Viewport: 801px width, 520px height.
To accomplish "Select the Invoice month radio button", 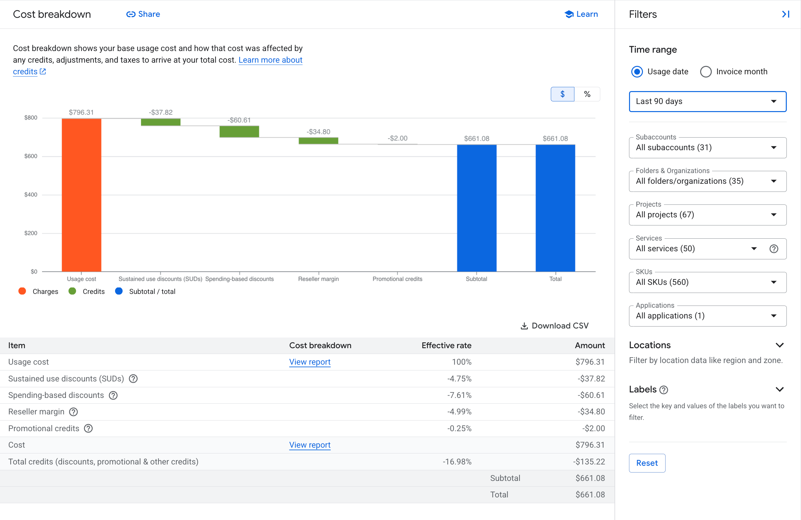I will click(x=706, y=72).
